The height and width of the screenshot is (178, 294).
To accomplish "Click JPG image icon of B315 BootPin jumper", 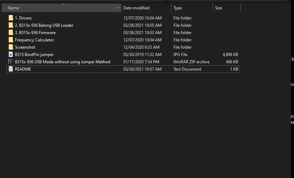I will (11, 54).
